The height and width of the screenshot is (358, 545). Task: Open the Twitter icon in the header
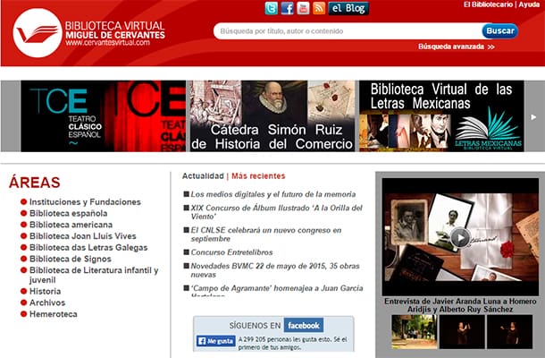point(271,8)
